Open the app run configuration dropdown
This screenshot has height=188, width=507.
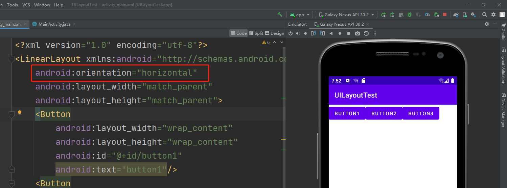pos(300,15)
